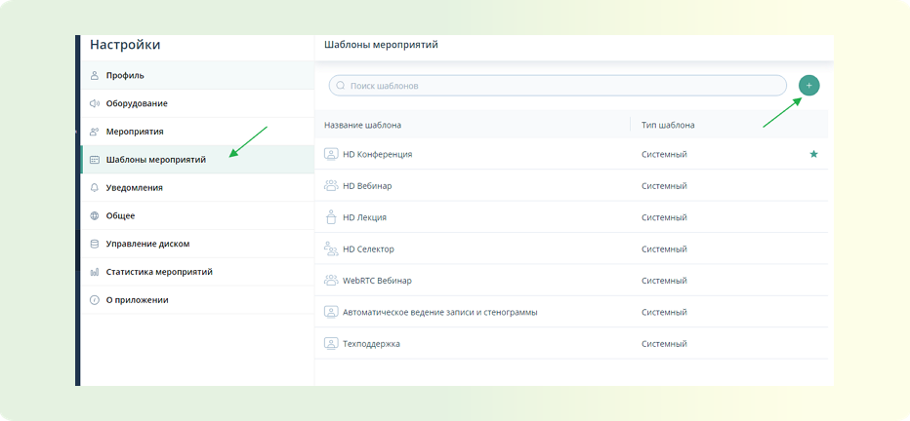Click the Уведомления bell icon
The height and width of the screenshot is (421, 910).
pos(95,188)
